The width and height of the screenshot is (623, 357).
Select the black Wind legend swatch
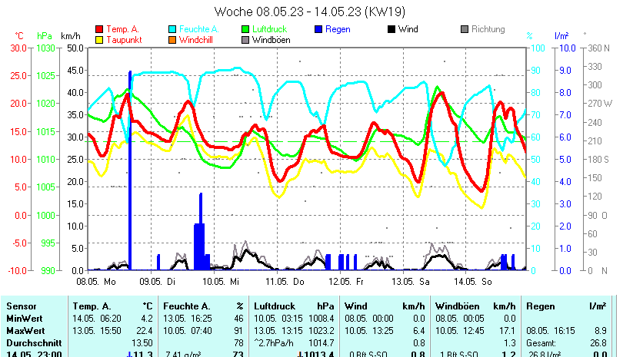click(x=391, y=29)
